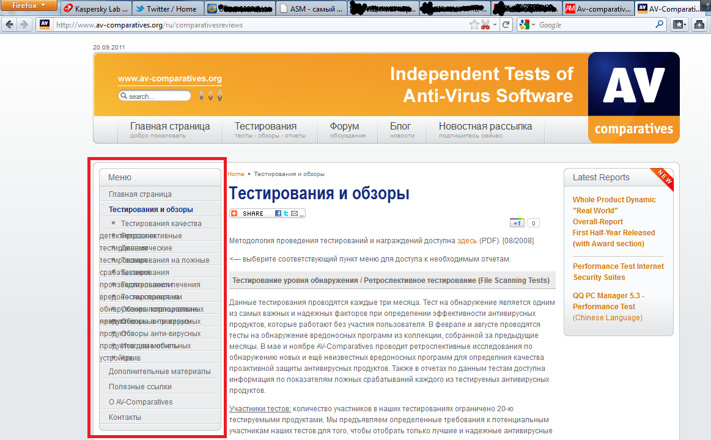The width and height of the screenshot is (711, 440).
Task: Switch to the Twitter / Home tab
Action: (x=166, y=9)
